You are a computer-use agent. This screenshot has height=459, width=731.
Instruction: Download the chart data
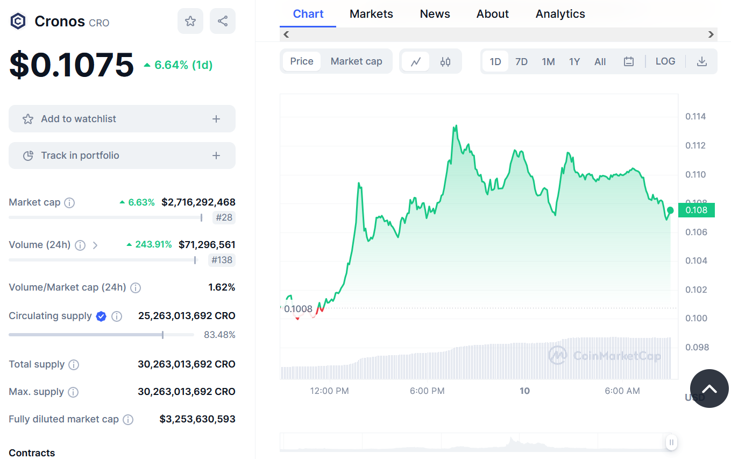[701, 61]
